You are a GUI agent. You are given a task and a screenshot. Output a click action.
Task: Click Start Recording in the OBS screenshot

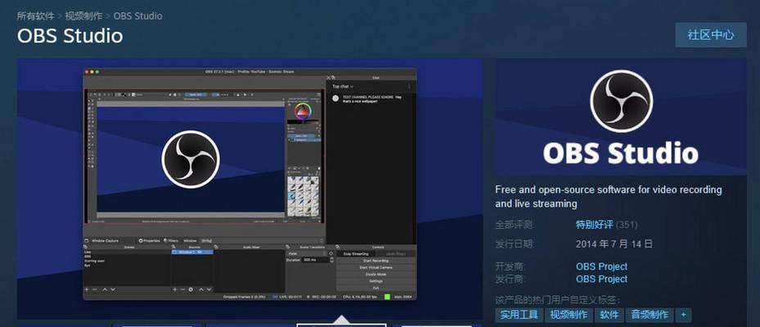[x=376, y=261]
